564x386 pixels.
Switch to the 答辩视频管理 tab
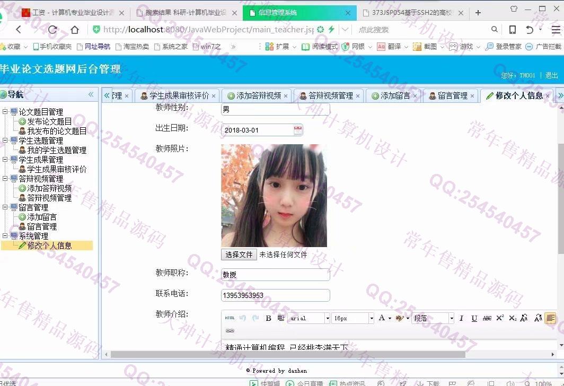(330, 95)
